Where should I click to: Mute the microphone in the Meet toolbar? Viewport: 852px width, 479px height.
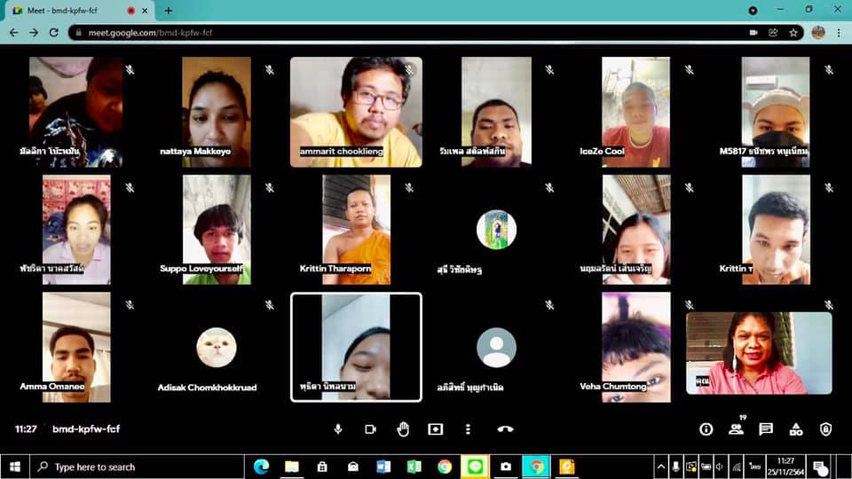(x=337, y=429)
